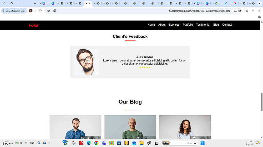Open File Explorer from the taskbar
263x147 pixels.
point(141,143)
